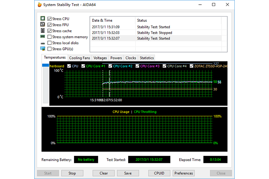Screen dimensions: 269x179
Task: Click the disabled Start button
Action: click(48, 173)
